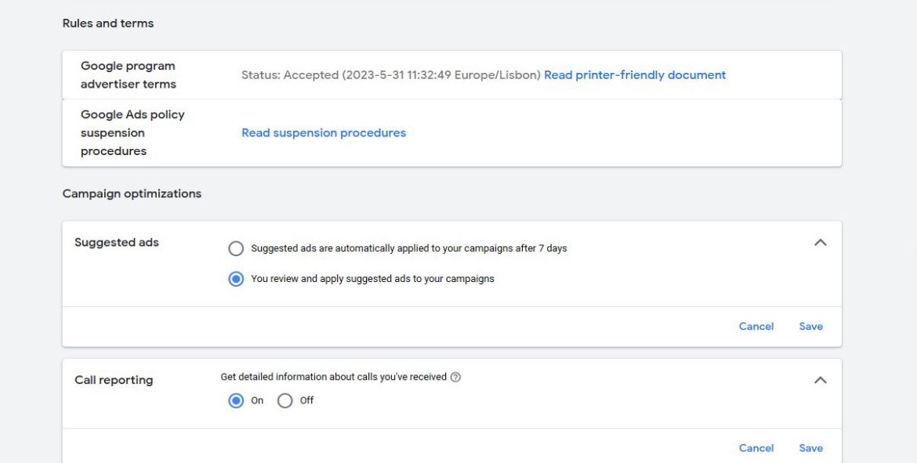Cancel changes to Suggested ads
The width and height of the screenshot is (917, 463).
(x=756, y=326)
